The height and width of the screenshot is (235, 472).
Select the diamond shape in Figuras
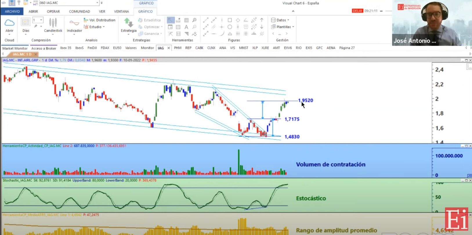coord(238,20)
